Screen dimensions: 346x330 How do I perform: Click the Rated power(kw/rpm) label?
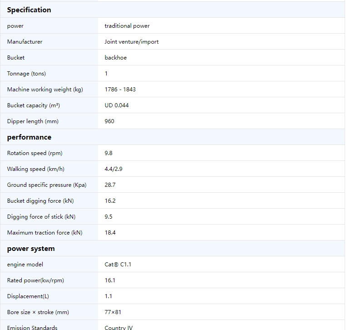(x=35, y=280)
